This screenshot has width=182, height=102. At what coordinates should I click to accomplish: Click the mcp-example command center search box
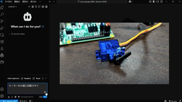pos(92,2)
